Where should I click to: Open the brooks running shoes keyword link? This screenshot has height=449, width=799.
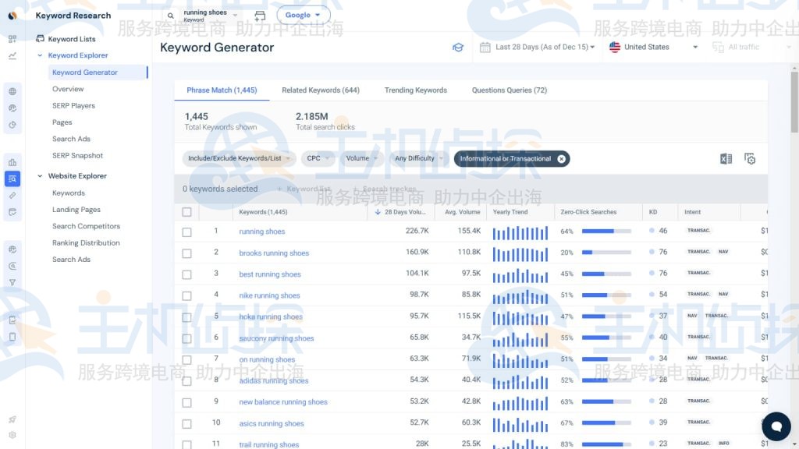pos(275,253)
